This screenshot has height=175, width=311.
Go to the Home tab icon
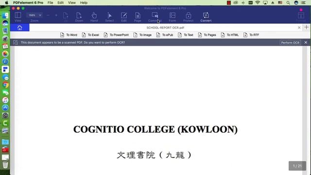19,28
